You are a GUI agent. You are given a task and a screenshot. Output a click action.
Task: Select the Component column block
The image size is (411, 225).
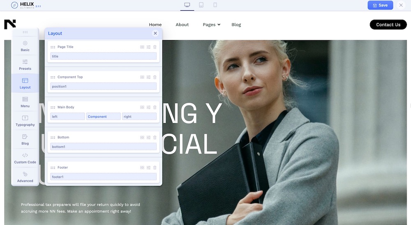(103, 116)
